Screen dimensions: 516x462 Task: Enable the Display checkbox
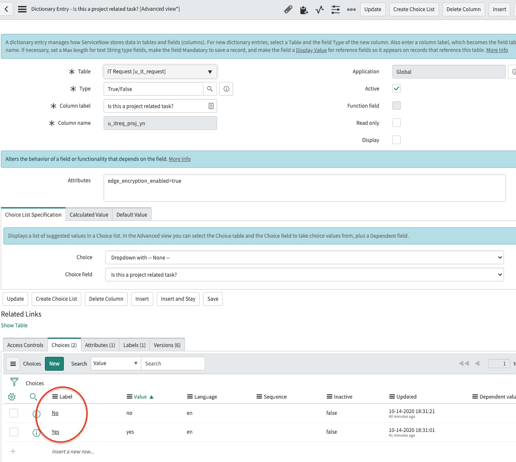tap(397, 140)
